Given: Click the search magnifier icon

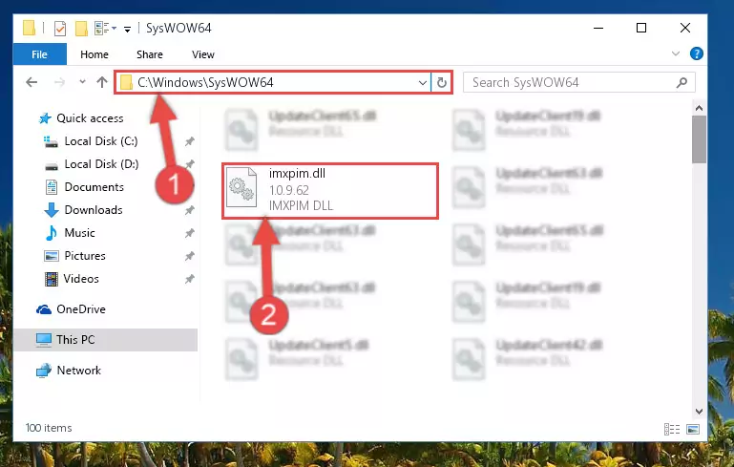Looking at the screenshot, I should coord(682,83).
